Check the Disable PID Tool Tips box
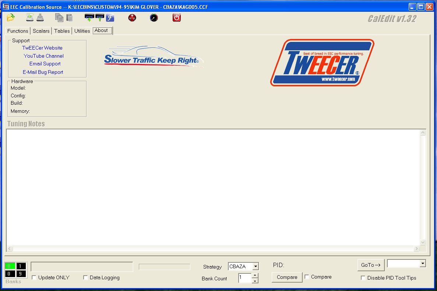This screenshot has width=437, height=291. click(x=363, y=278)
